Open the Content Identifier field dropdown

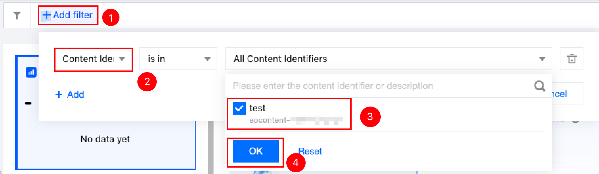[93, 59]
